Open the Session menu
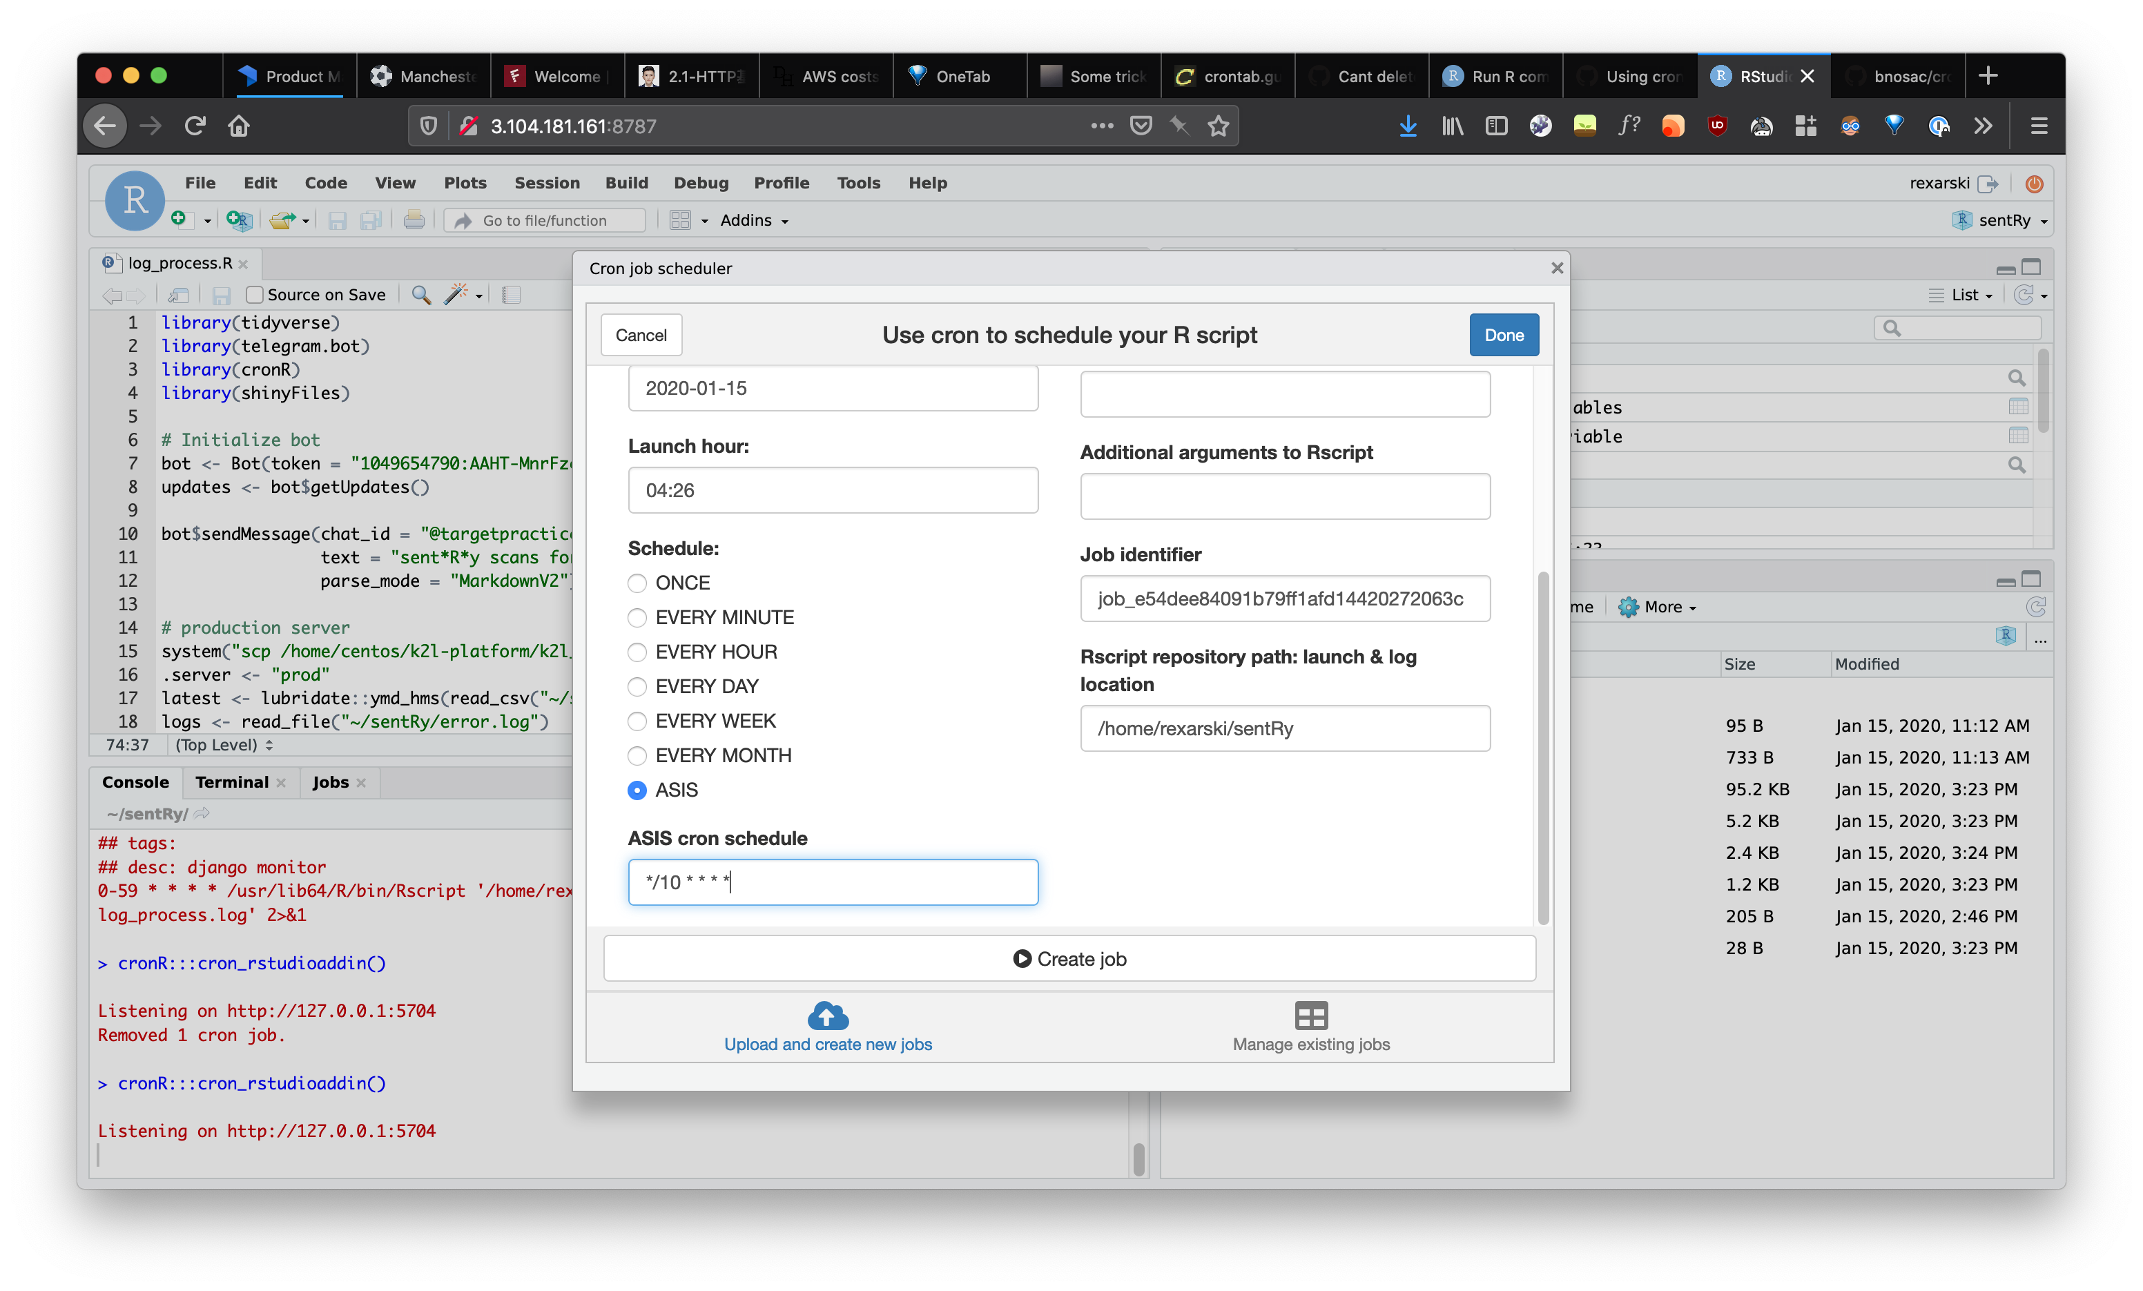This screenshot has height=1291, width=2143. (546, 183)
